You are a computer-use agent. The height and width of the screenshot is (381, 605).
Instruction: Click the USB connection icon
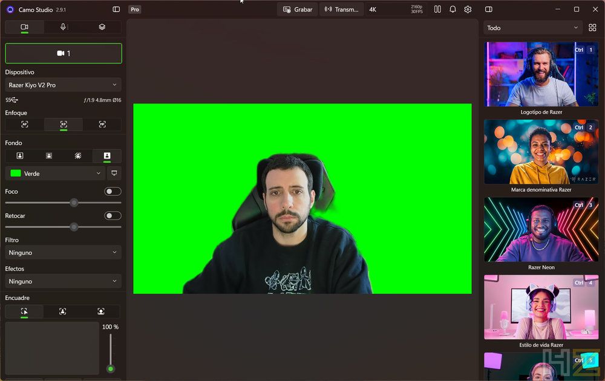[x=11, y=100]
